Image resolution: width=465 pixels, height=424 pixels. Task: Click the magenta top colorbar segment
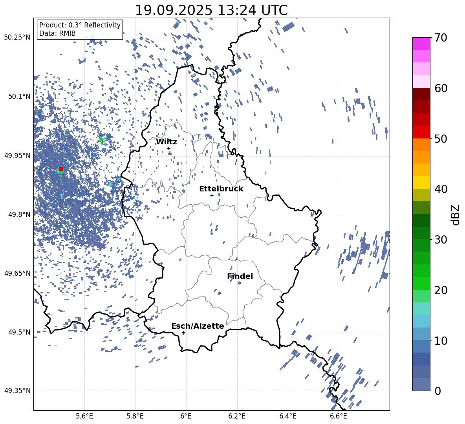(x=421, y=44)
